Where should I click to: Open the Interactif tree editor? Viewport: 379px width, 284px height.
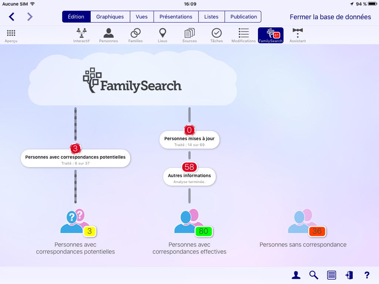click(x=81, y=35)
